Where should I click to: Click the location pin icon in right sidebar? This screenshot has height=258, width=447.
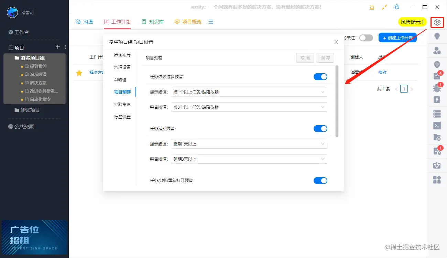coord(437,65)
